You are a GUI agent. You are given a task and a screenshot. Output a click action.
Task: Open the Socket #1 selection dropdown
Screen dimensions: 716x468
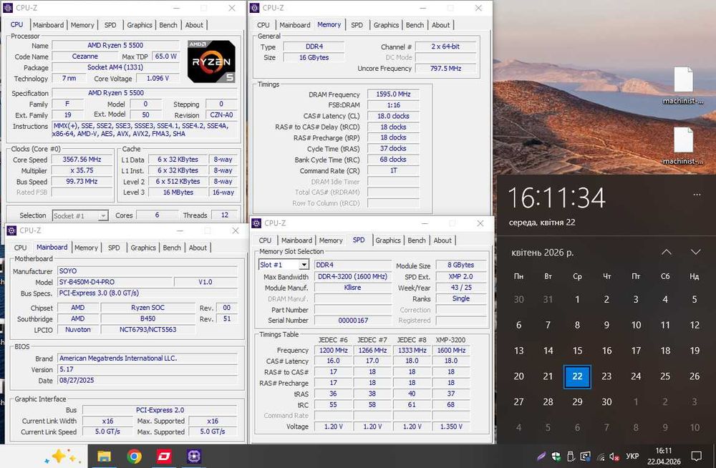click(103, 215)
